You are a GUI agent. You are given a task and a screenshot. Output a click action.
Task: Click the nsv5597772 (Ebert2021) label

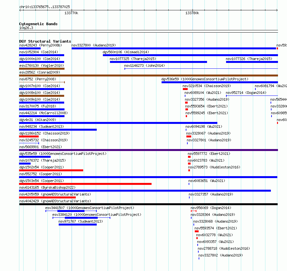pyautogui.click(x=209, y=154)
